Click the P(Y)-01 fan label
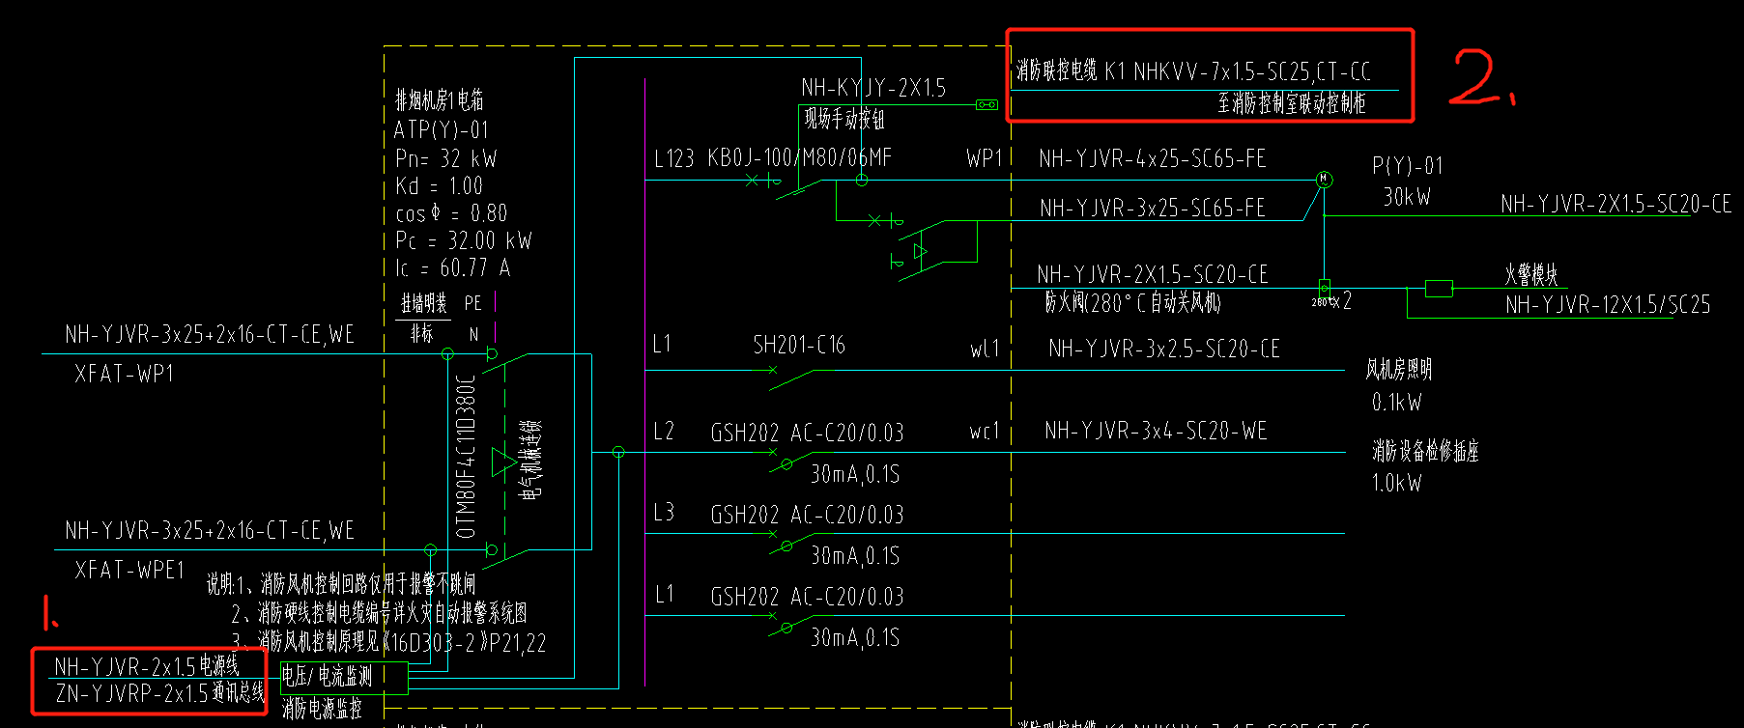1744x728 pixels. point(1407,165)
